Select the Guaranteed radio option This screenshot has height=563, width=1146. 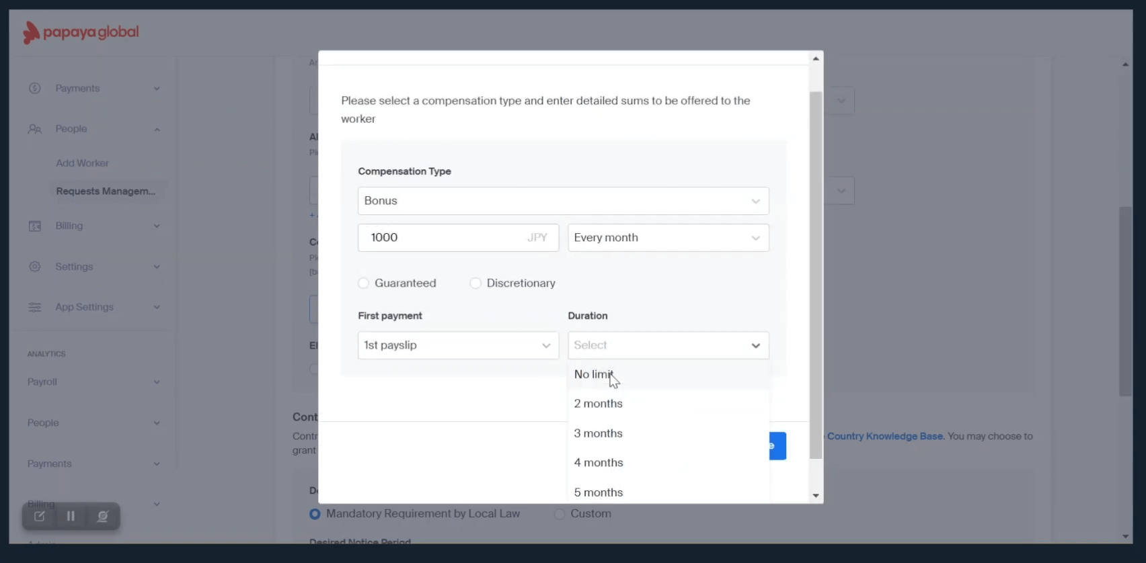click(364, 283)
